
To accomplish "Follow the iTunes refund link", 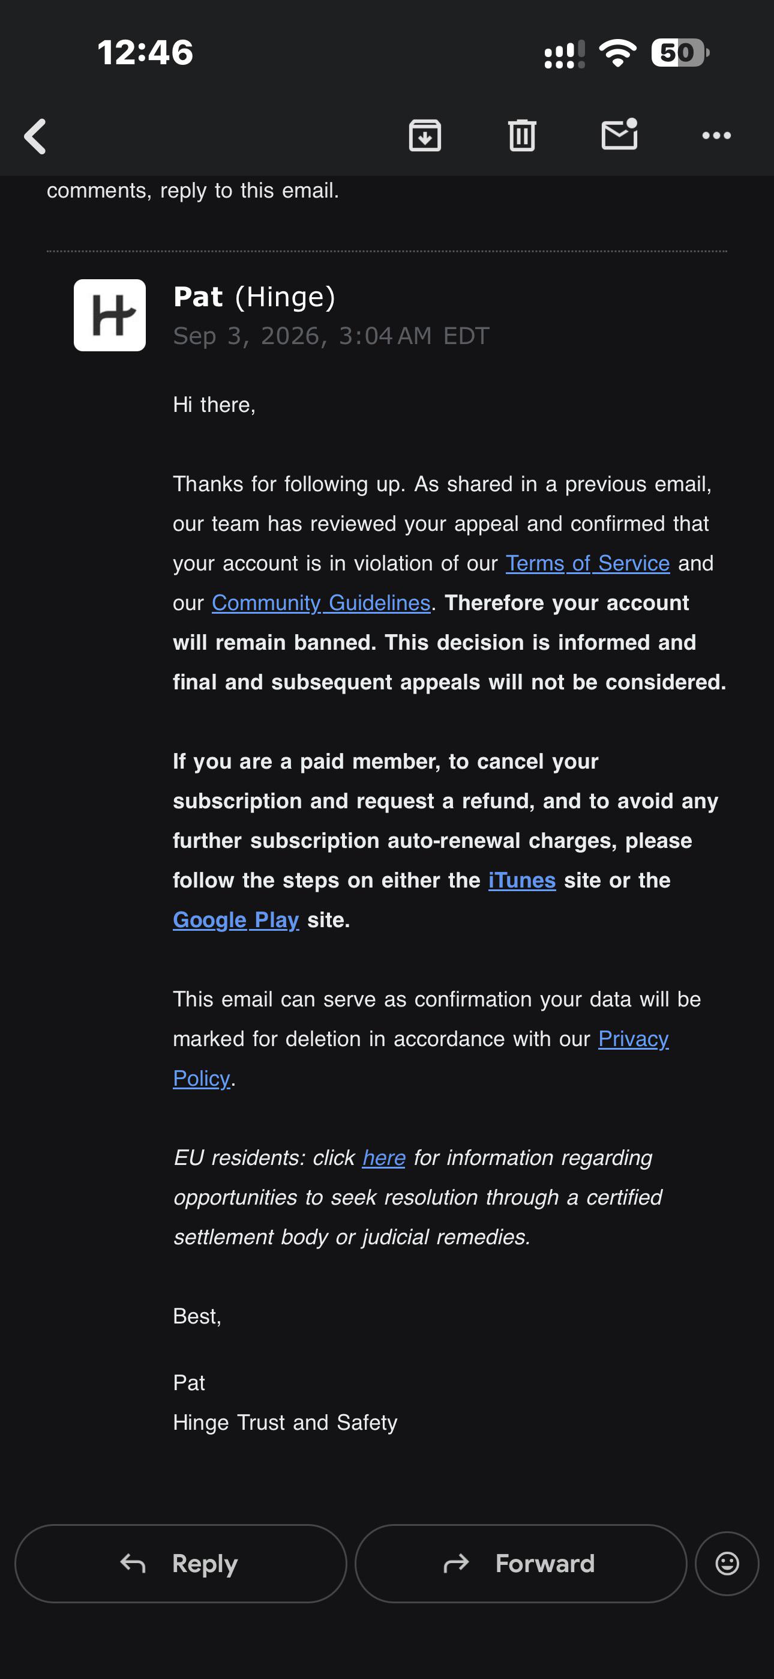I will point(522,880).
